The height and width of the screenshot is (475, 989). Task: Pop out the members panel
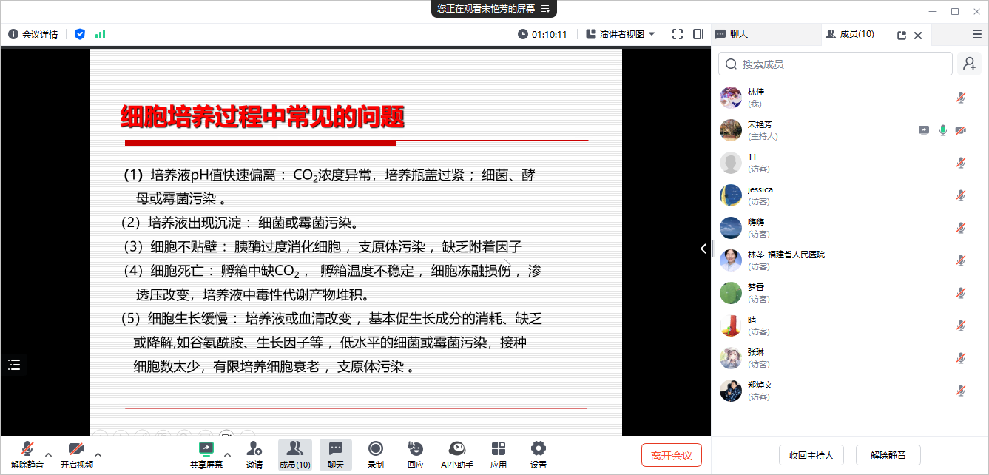pos(901,35)
